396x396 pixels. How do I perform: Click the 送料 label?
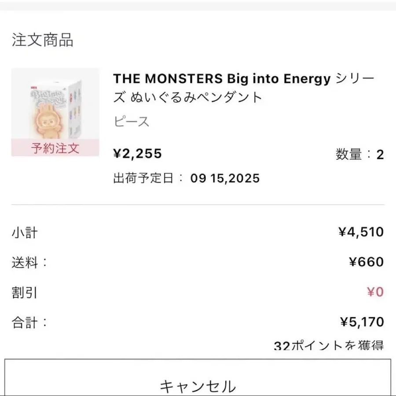[x=29, y=262]
